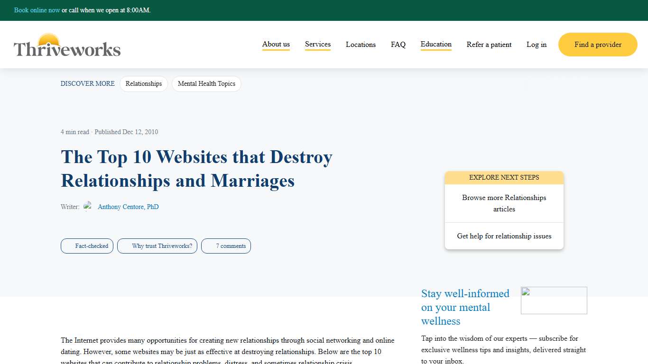The width and height of the screenshot is (648, 364).
Task: Click the Fact-checked badge
Action: pyautogui.click(x=87, y=246)
